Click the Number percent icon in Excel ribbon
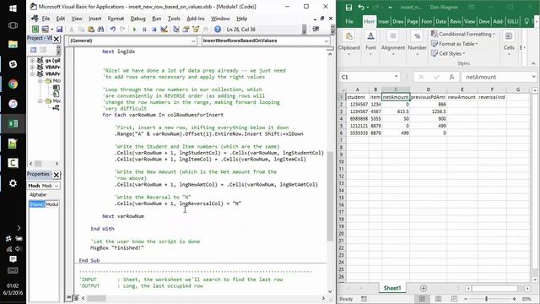The image size is (540, 304). [417, 36]
